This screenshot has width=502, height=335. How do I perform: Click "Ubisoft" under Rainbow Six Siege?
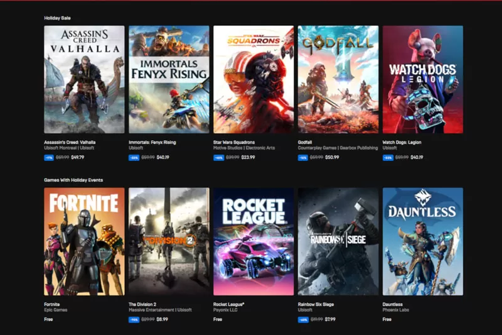305,310
